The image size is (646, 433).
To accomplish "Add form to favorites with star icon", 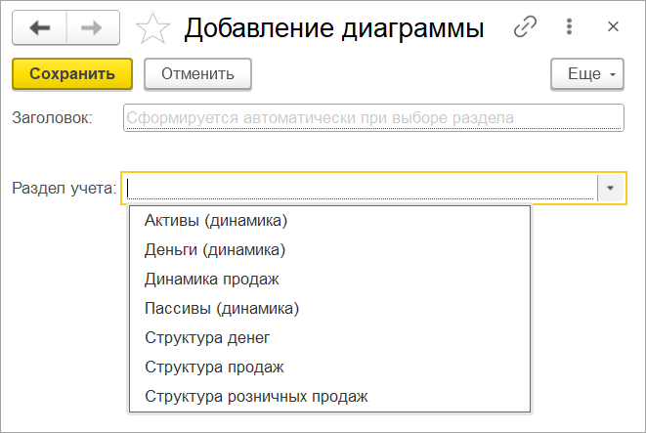I will pos(151,29).
